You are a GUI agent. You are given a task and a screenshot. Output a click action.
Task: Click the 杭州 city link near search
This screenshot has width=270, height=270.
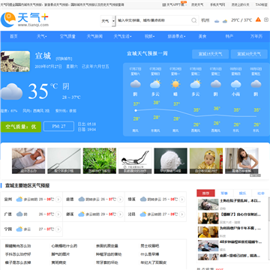(205, 20)
